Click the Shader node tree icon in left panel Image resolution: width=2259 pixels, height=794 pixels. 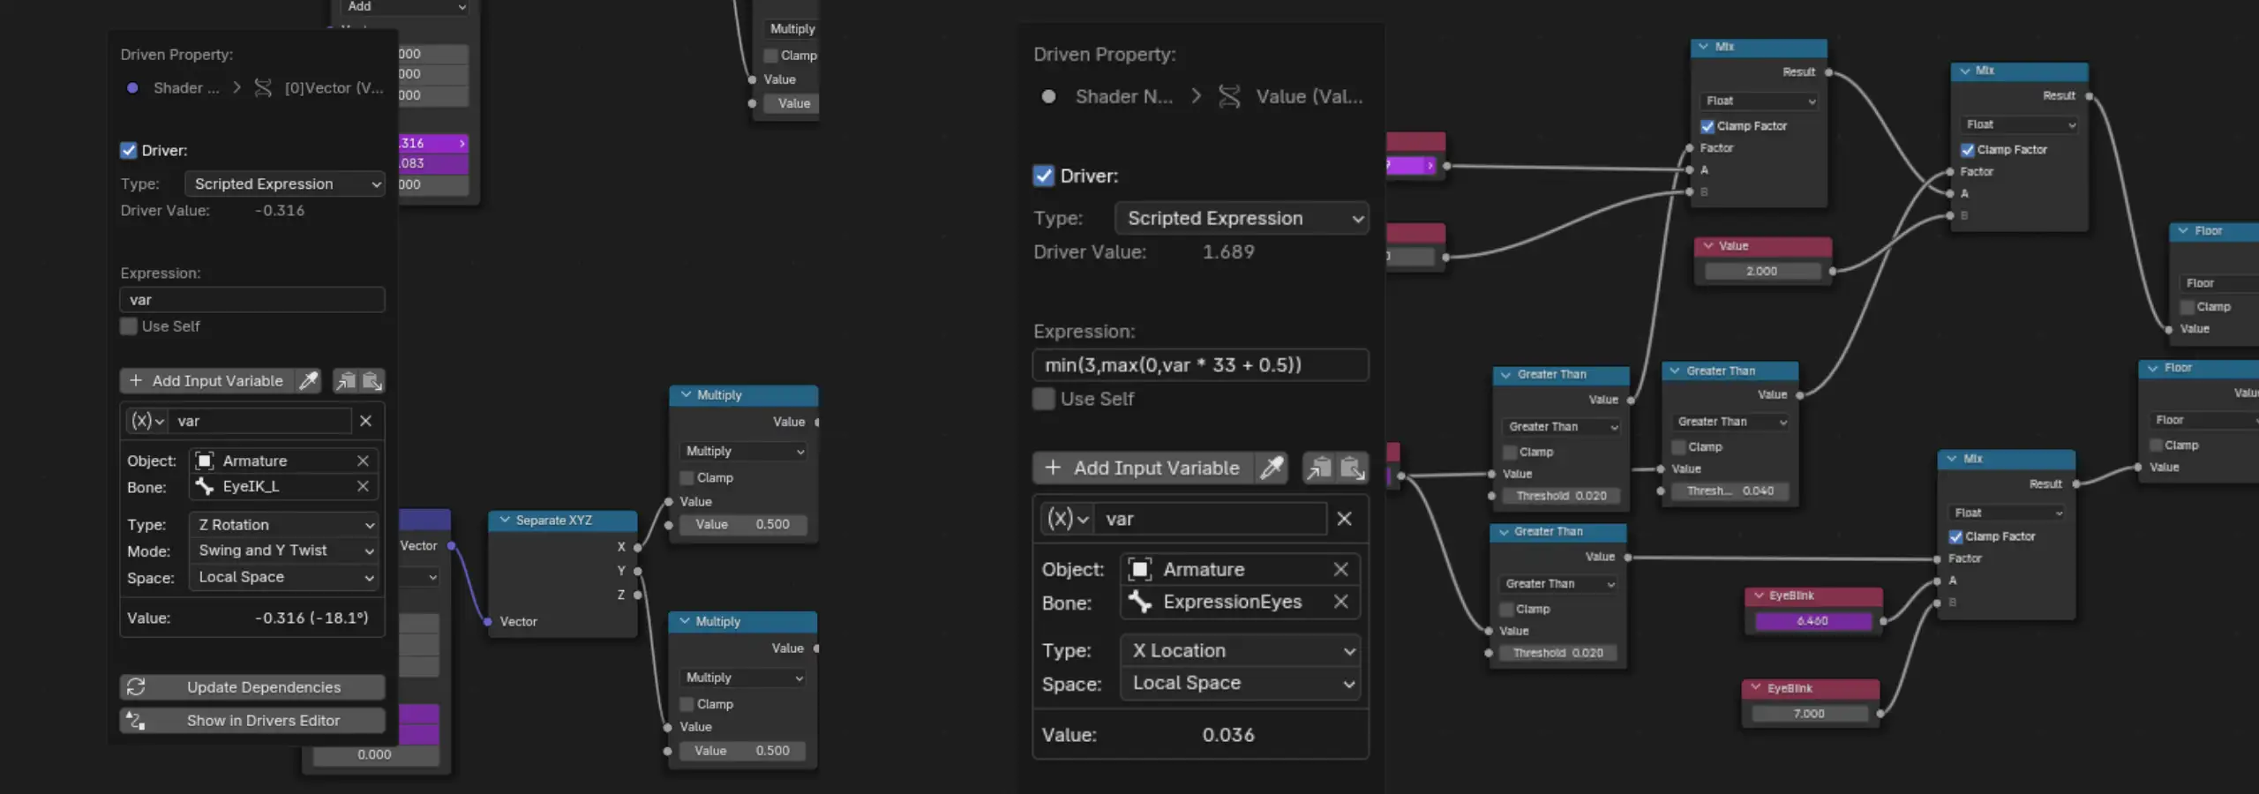pyautogui.click(x=132, y=87)
